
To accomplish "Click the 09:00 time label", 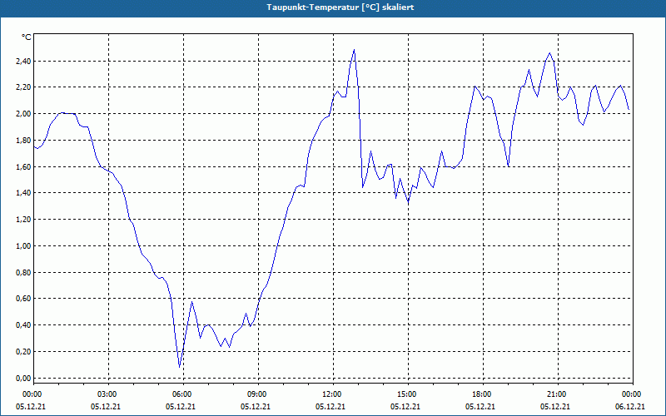I will pos(258,394).
